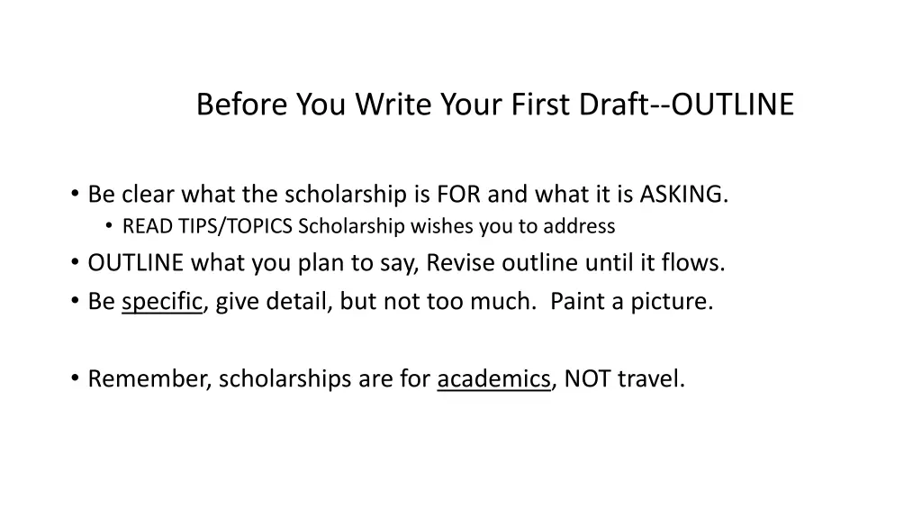Click the sentence "Paint a picture."

[x=631, y=302]
